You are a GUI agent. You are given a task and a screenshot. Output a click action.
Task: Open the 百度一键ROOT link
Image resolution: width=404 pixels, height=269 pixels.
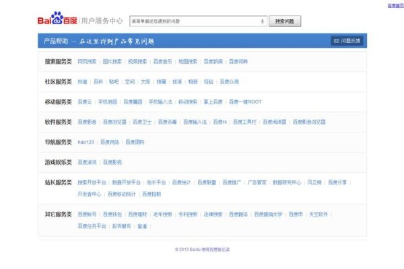245,102
